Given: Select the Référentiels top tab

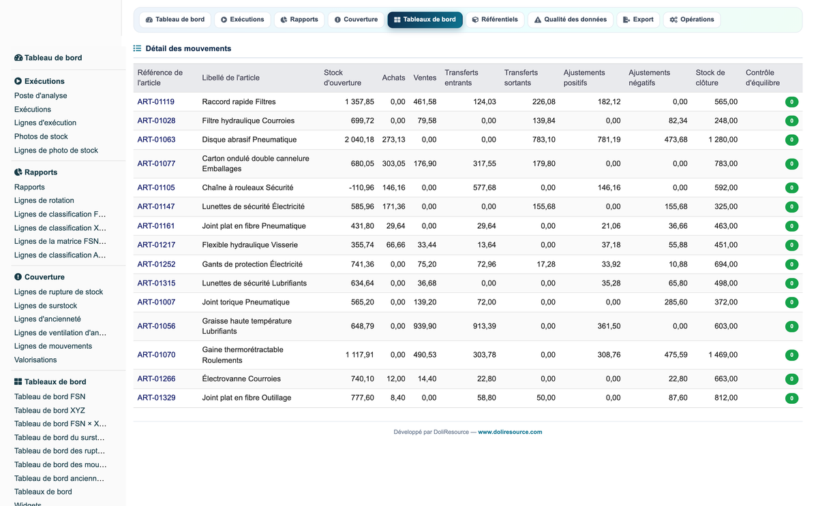Looking at the screenshot, I should point(495,20).
